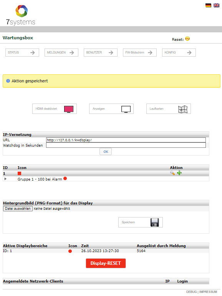Open the STATUS page
This screenshot has height=296, width=222.
point(22,52)
